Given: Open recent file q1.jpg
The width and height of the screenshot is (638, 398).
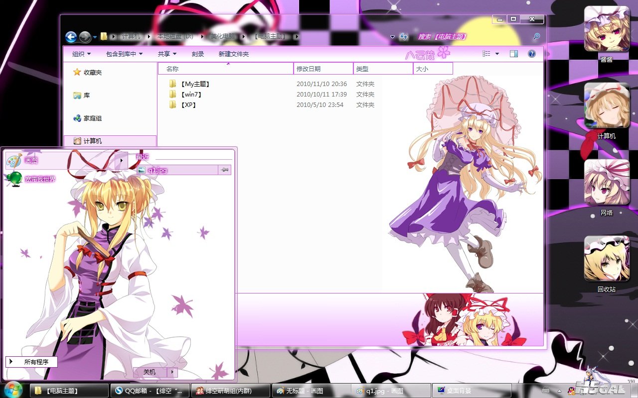Looking at the screenshot, I should (x=177, y=170).
